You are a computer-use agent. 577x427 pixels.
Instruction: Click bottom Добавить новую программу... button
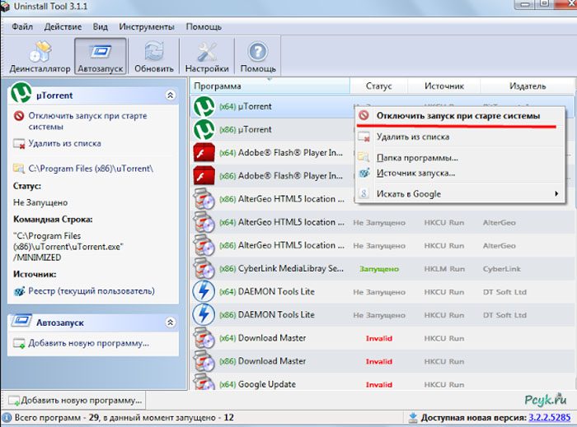tap(75, 400)
